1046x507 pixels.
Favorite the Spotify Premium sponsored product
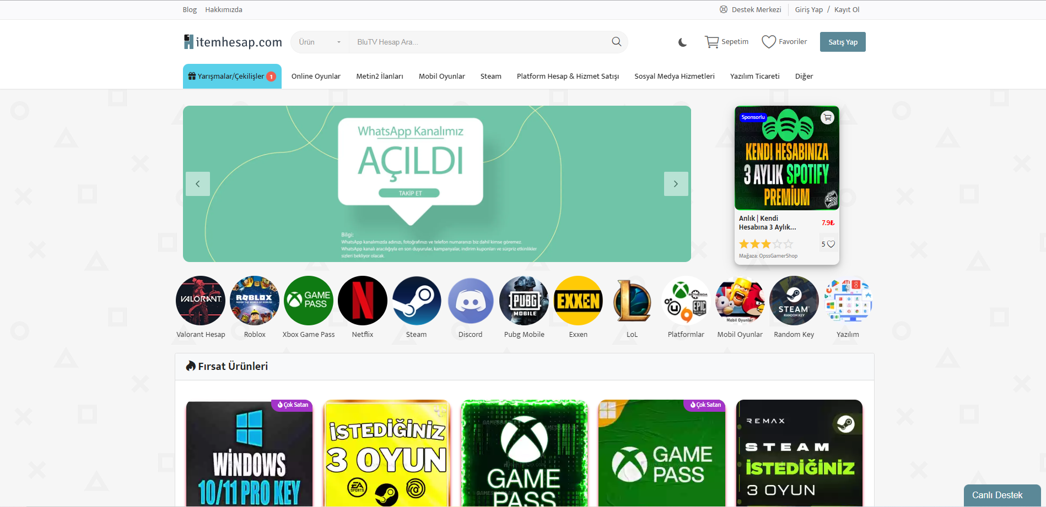[x=831, y=244]
